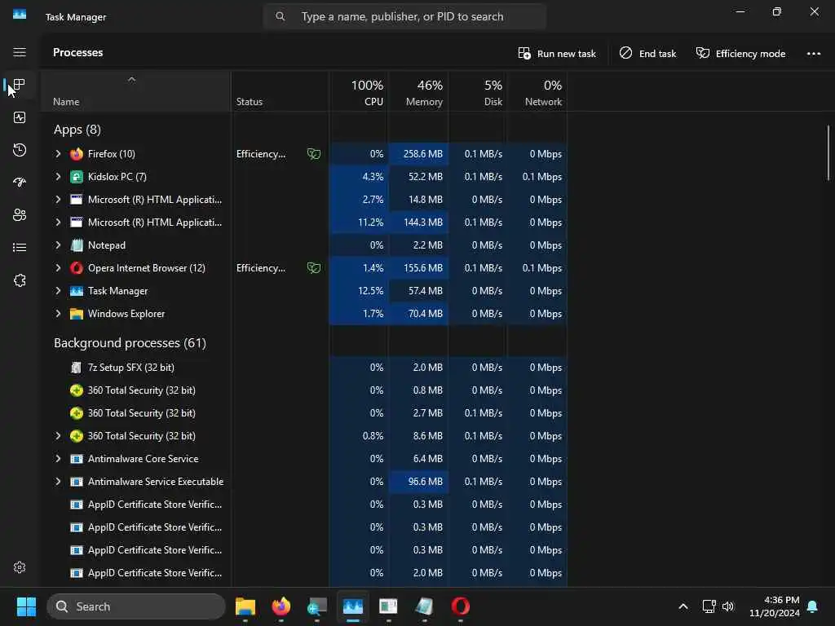This screenshot has height=626, width=835.
Task: Open File Explorer from the taskbar
Action: (245, 606)
